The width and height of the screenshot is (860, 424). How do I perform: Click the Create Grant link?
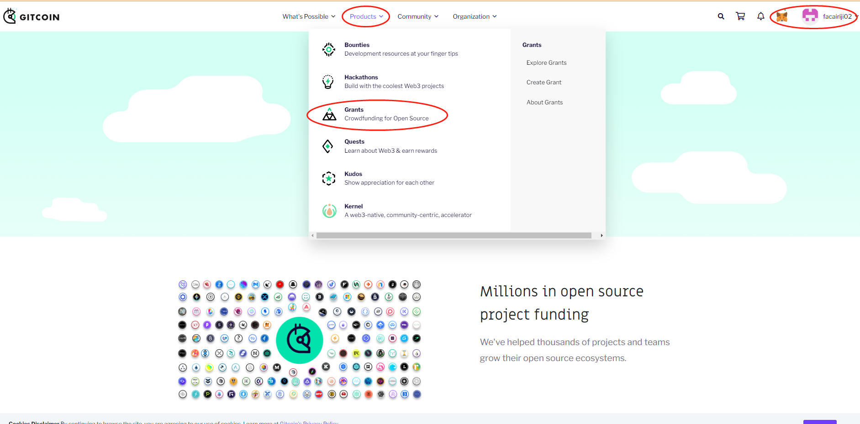click(x=543, y=83)
